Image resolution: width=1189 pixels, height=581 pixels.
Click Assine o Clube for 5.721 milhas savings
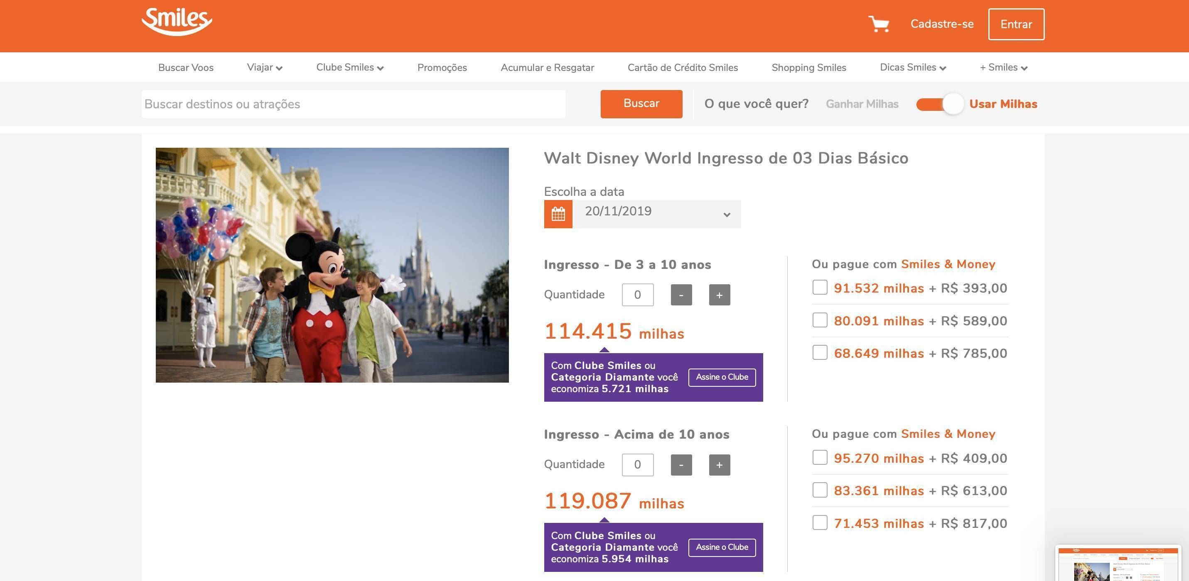(x=722, y=377)
